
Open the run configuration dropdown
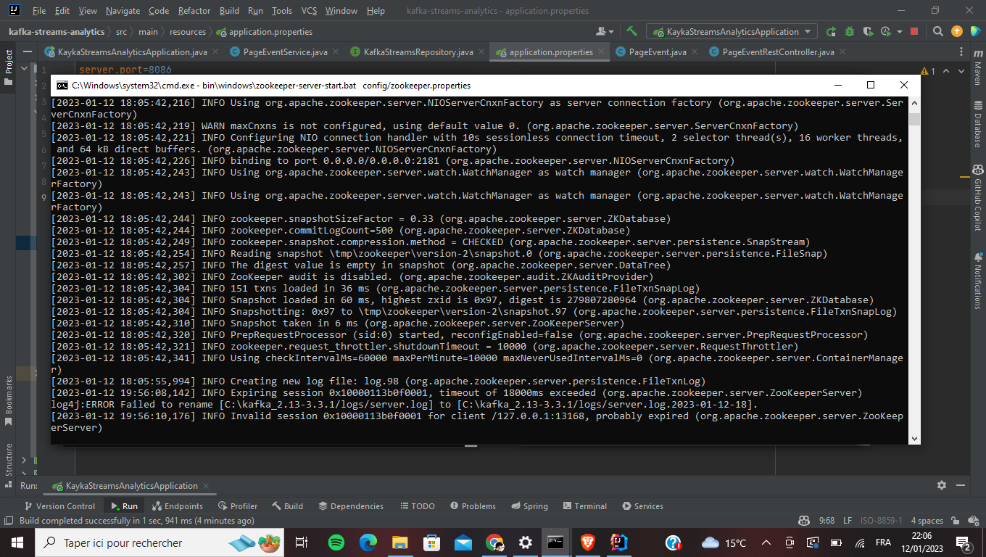[732, 32]
